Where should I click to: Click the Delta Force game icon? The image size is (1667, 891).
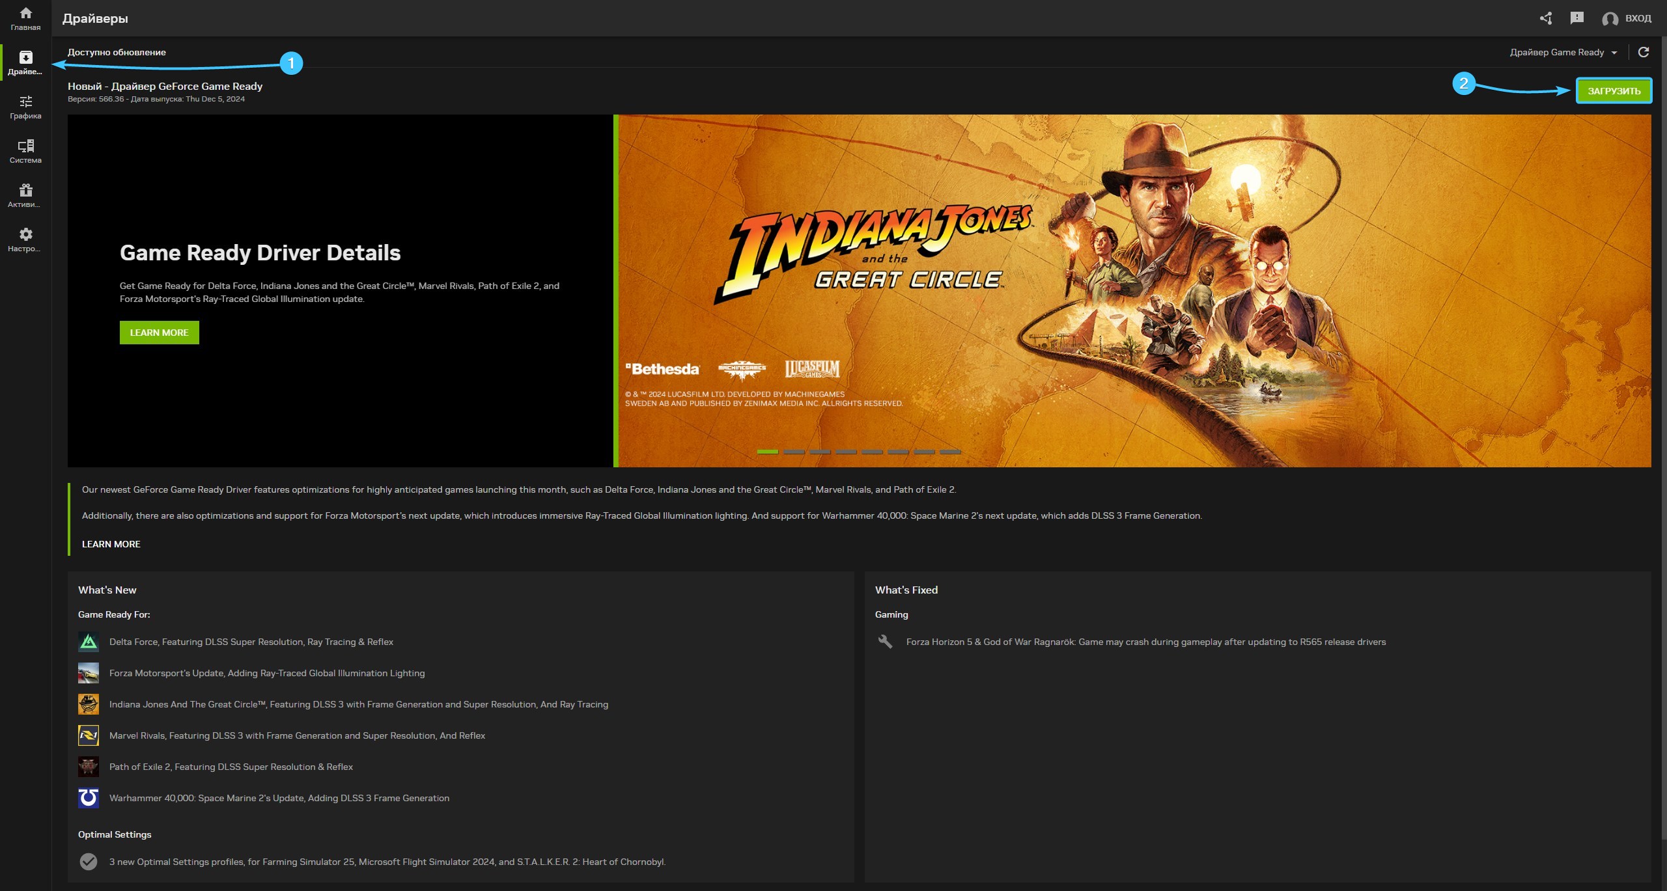coord(89,642)
